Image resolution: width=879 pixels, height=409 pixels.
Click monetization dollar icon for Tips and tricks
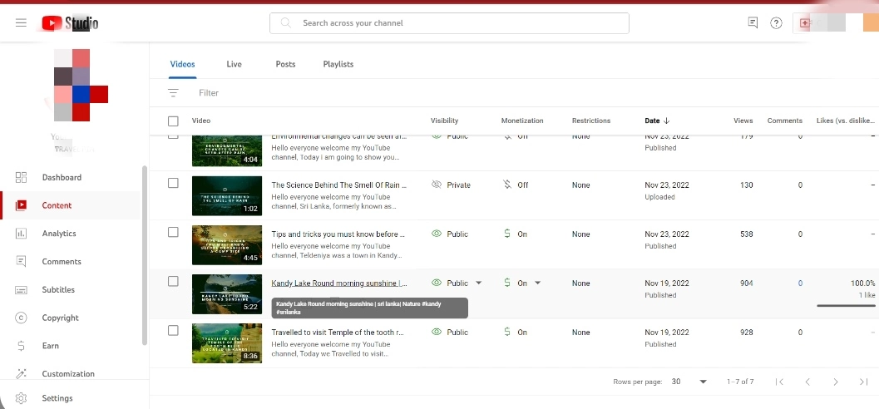[x=506, y=234]
